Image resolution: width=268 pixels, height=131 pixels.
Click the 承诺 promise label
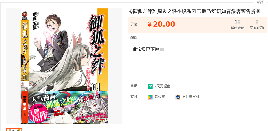point(134,86)
